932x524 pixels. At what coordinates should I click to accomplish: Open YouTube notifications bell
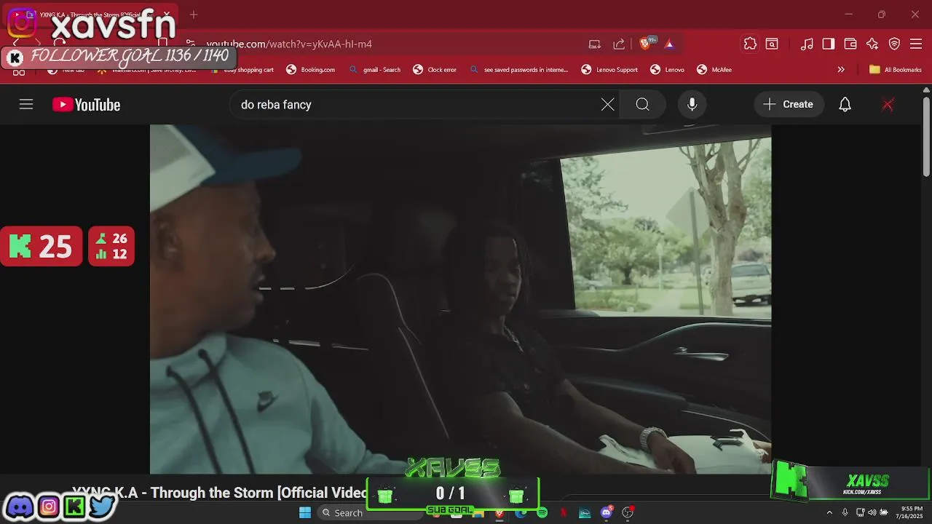(x=845, y=105)
